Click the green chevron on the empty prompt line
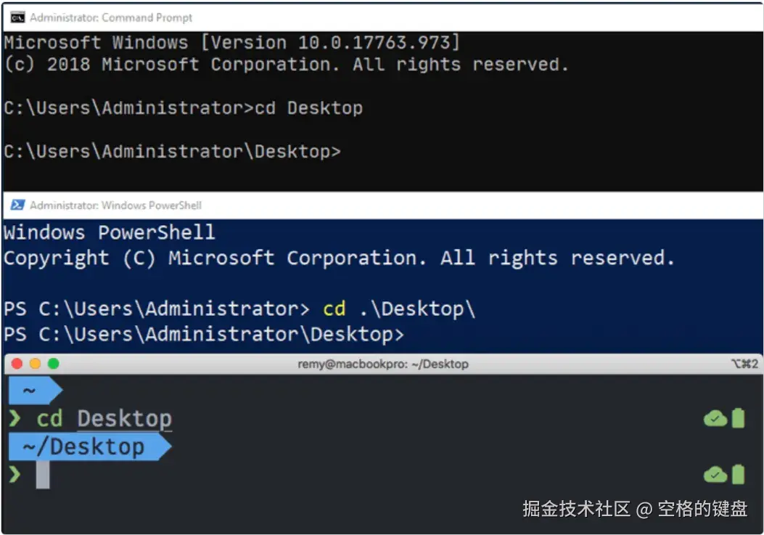Image resolution: width=764 pixels, height=535 pixels. (x=15, y=475)
